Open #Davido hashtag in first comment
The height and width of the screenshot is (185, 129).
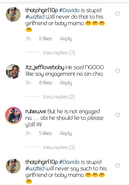pyautogui.click(x=69, y=10)
